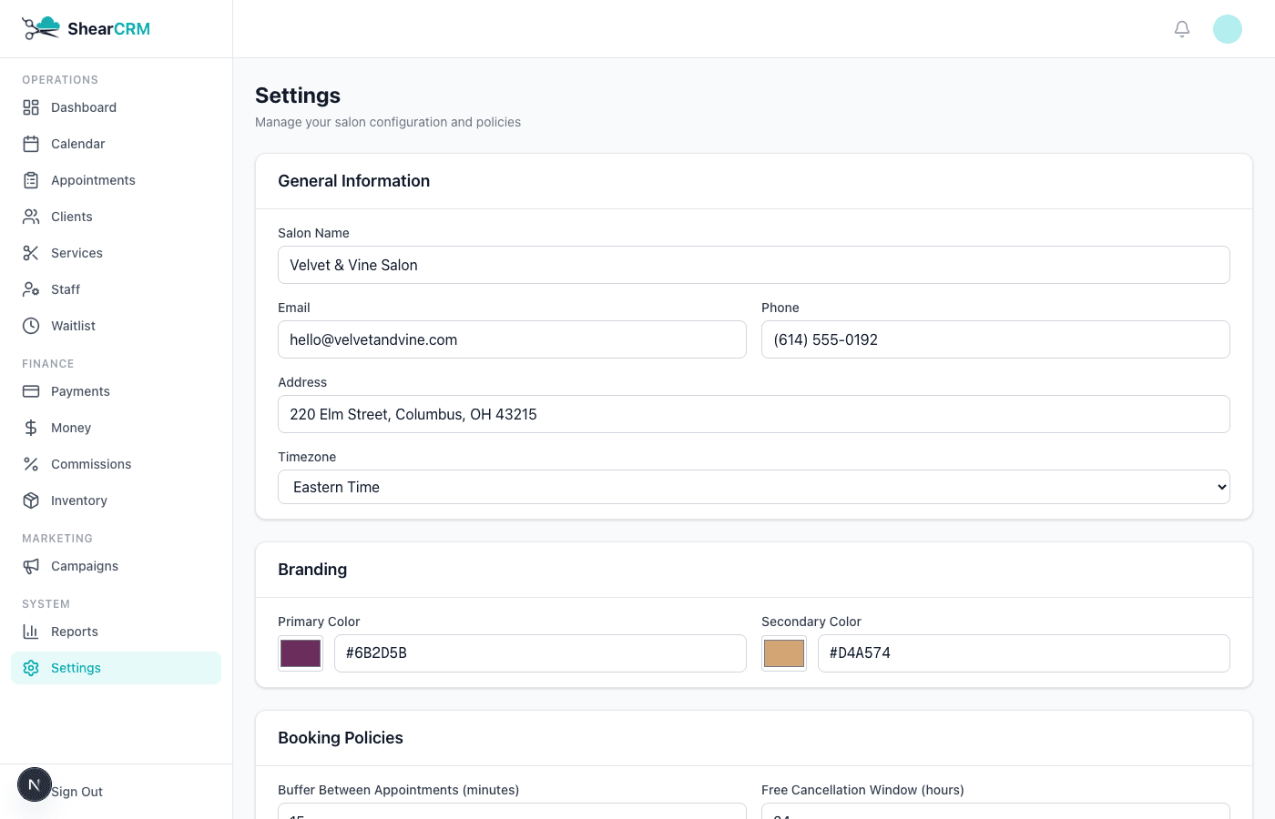
Task: Click the ShearCRM brand name
Action: (x=108, y=29)
